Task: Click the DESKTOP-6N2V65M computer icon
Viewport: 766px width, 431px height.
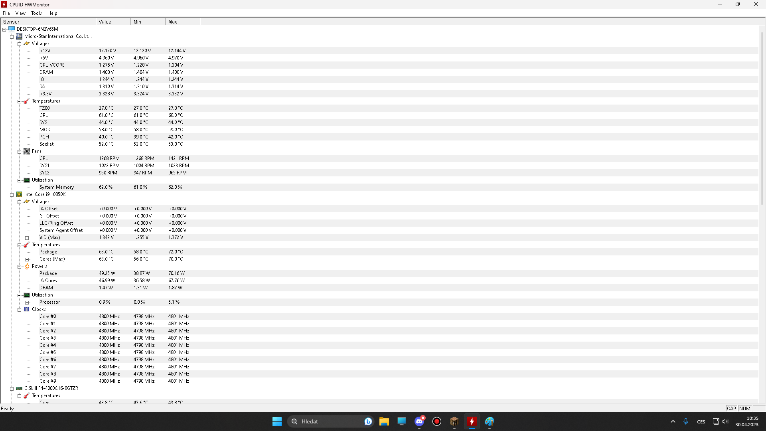Action: click(x=12, y=29)
